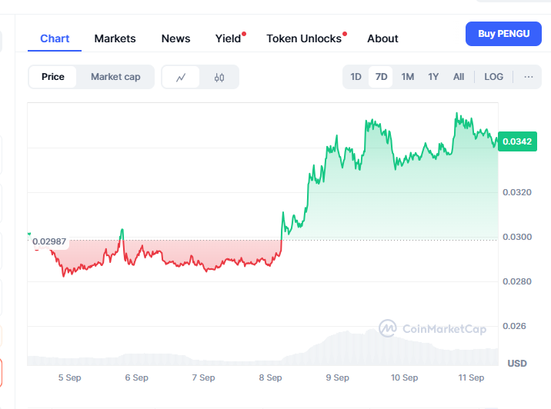Viewport: 551px width, 409px height.
Task: Open the Chart tab
Action: [55, 38]
